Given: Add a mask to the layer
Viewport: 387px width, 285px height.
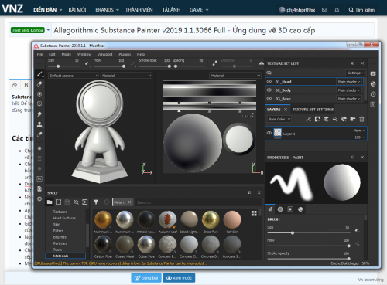Looking at the screenshot, I should [317, 119].
